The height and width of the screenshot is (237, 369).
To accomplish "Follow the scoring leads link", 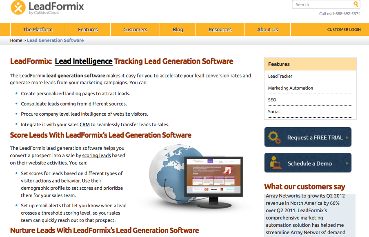I will 96,156.
